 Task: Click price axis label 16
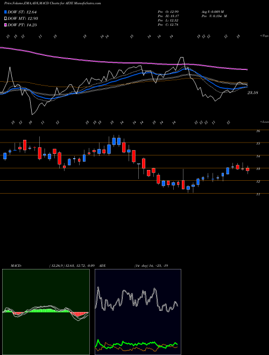(258, 131)
